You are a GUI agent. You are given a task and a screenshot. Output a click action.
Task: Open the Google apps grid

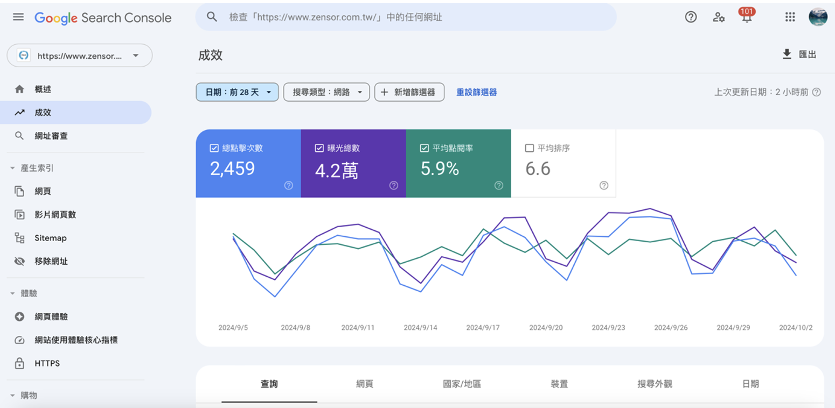[x=790, y=17]
